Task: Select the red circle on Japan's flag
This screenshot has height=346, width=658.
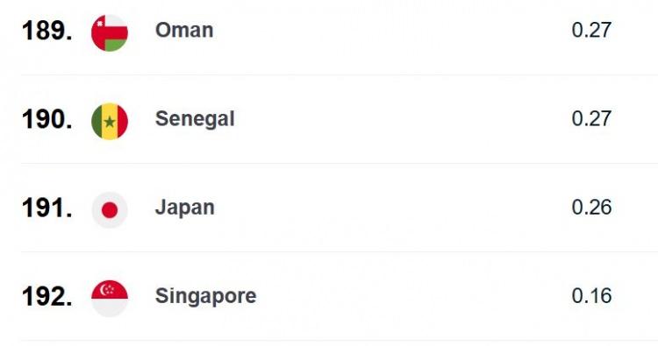Action: pos(110,210)
